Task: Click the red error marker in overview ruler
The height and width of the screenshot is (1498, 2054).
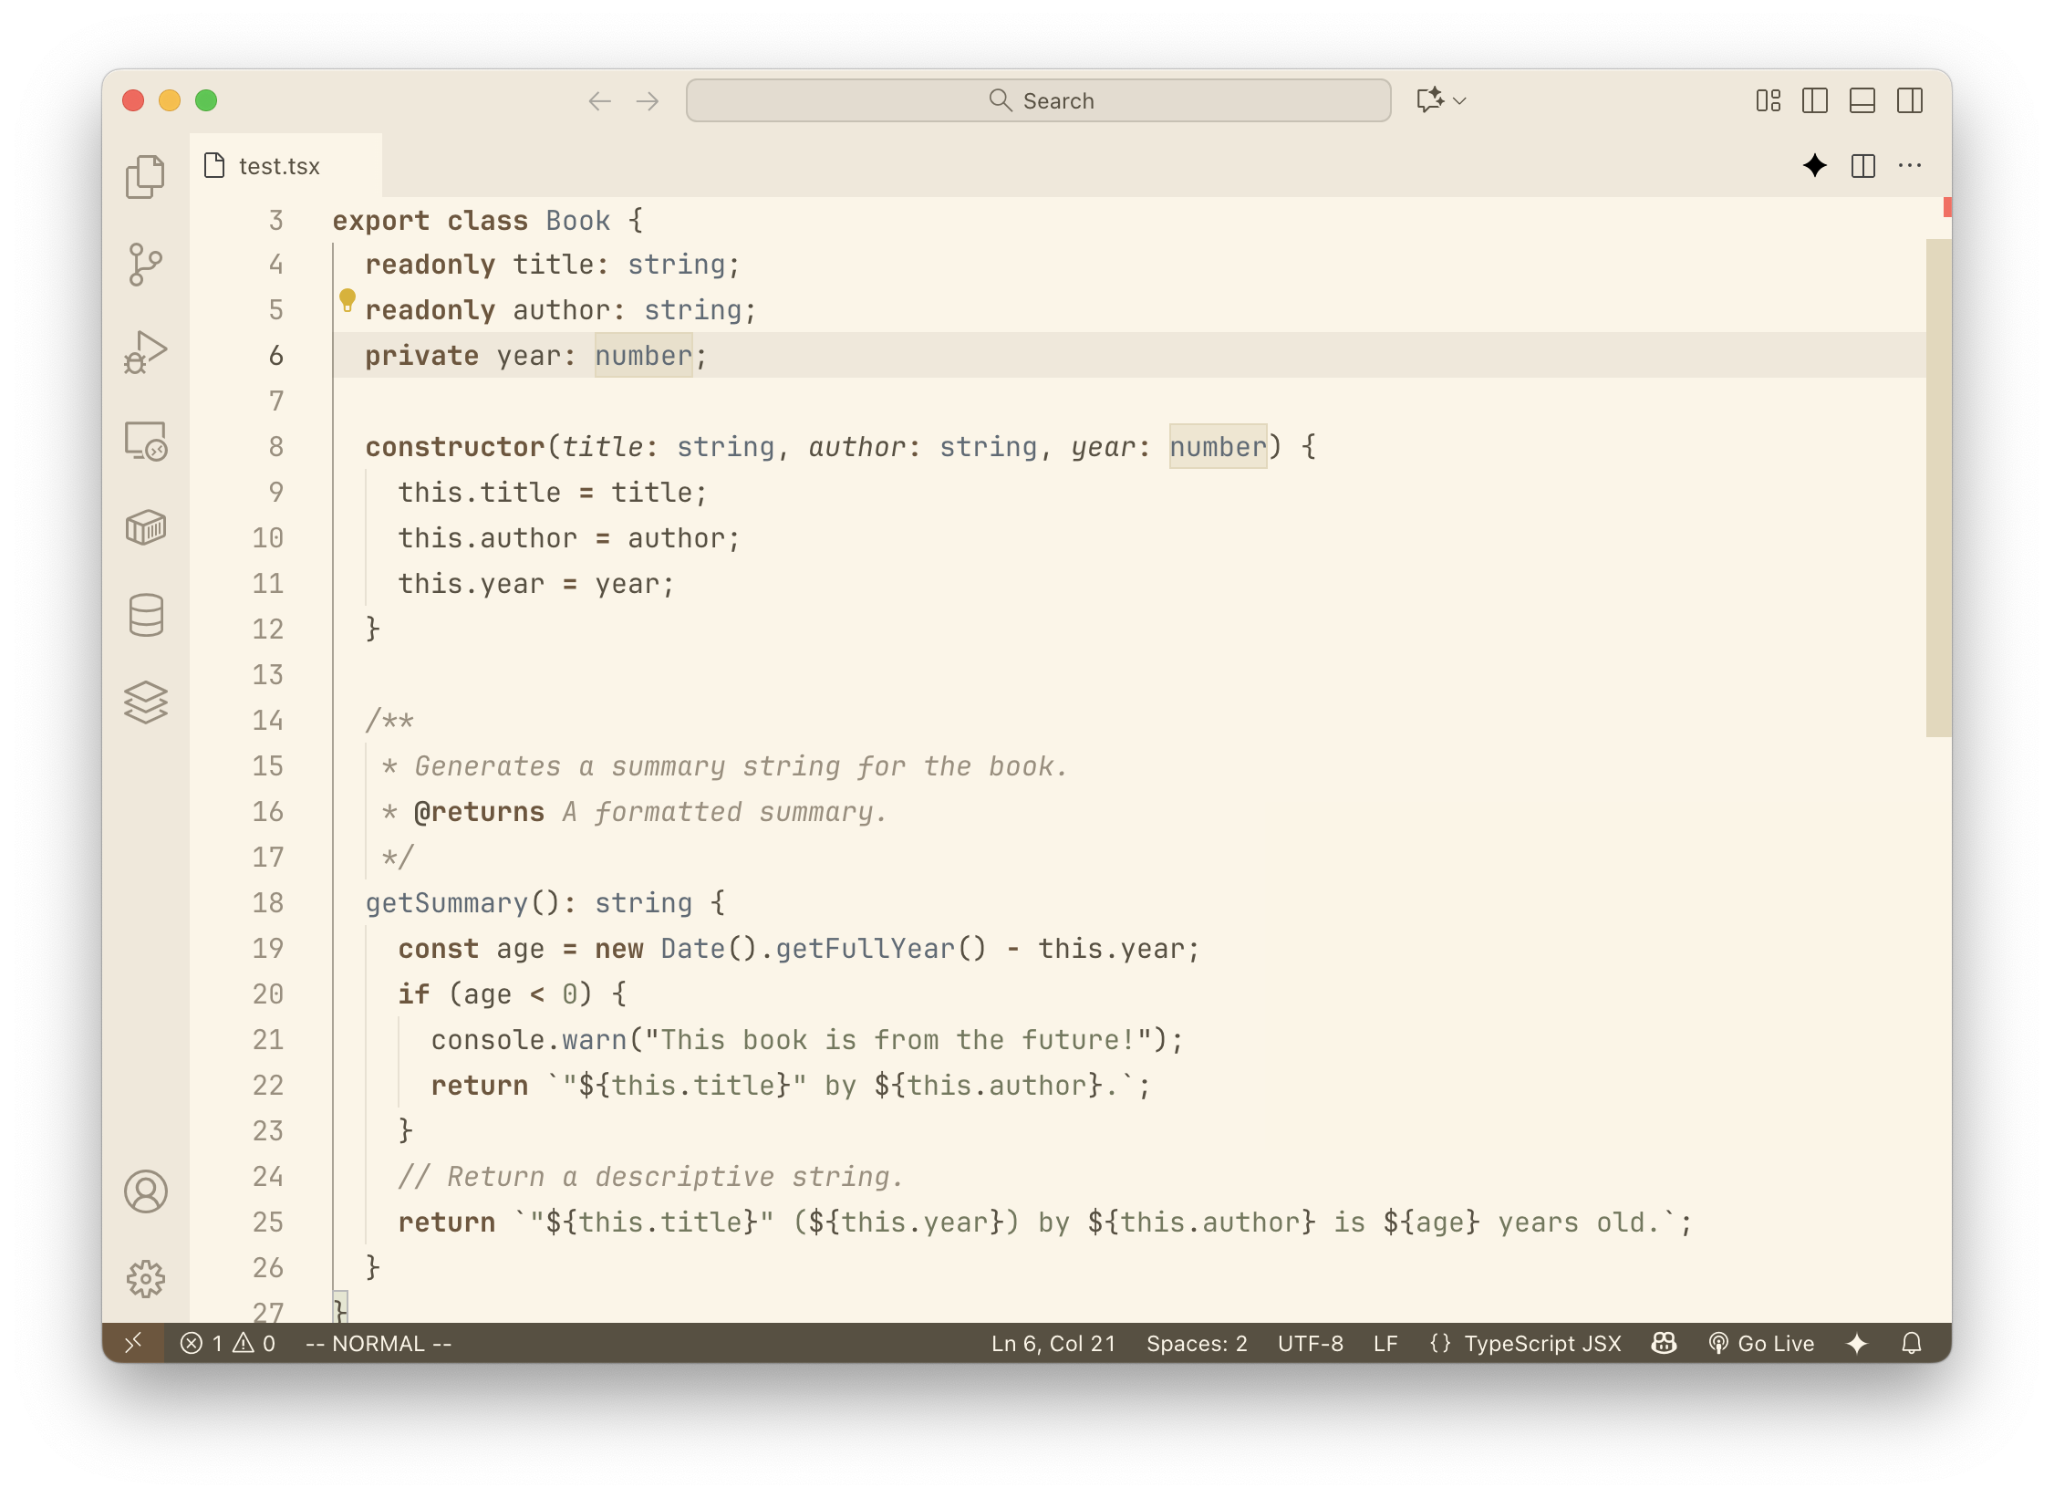Action: point(1947,207)
